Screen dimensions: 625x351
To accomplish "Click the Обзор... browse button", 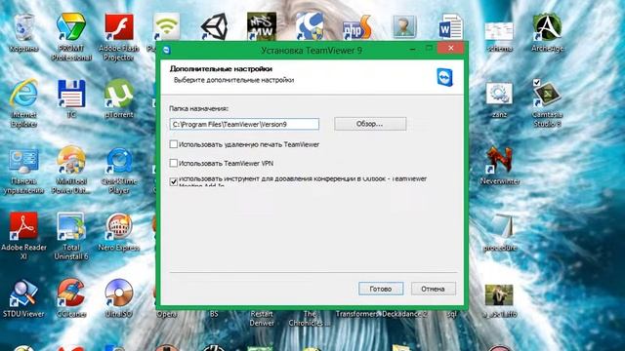I will pos(370,124).
